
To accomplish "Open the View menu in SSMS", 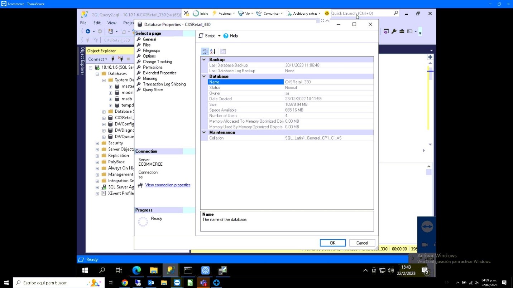I will (x=112, y=23).
